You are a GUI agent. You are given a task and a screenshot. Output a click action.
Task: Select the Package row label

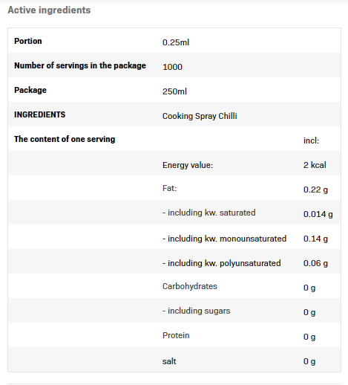[x=30, y=90]
